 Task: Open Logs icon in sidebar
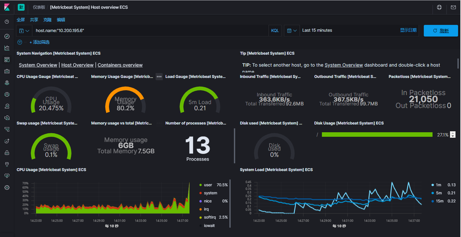tap(7, 118)
